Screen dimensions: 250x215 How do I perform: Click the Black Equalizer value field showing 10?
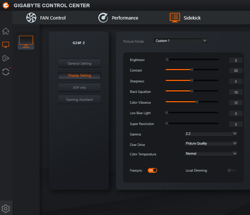236,92
